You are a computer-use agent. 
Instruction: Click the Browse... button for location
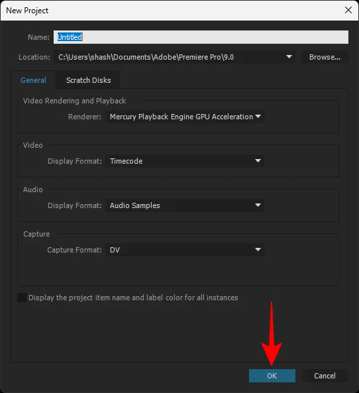tap(325, 57)
